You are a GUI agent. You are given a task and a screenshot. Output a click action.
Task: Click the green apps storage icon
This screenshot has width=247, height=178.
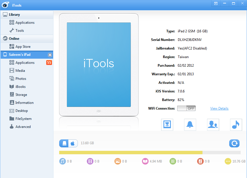click(x=173, y=161)
